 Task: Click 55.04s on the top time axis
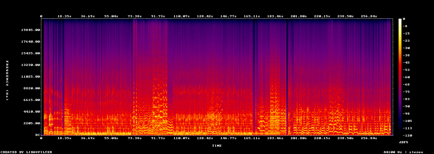pos(111,16)
